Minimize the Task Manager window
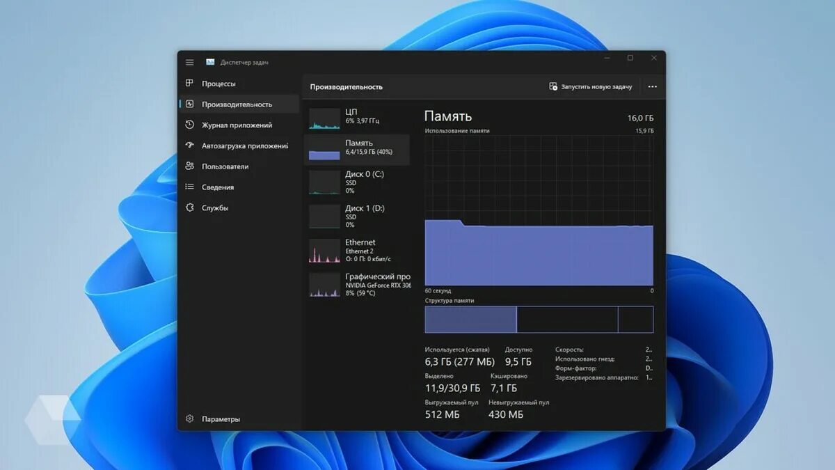The image size is (835, 470). [x=605, y=58]
